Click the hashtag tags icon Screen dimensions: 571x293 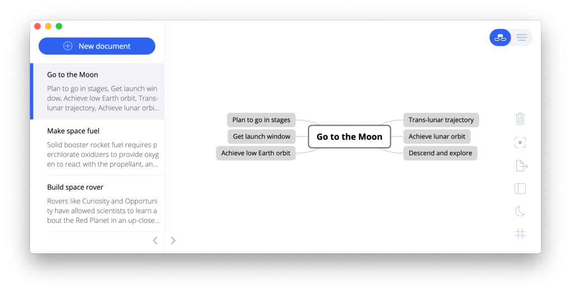click(520, 234)
